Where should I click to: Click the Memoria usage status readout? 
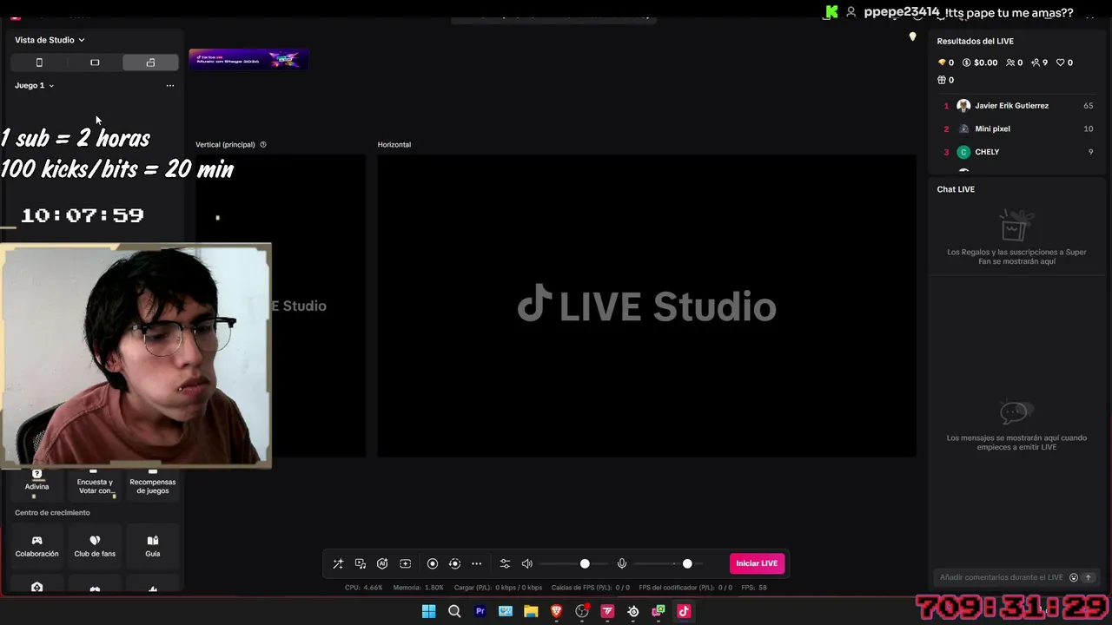coord(418,588)
